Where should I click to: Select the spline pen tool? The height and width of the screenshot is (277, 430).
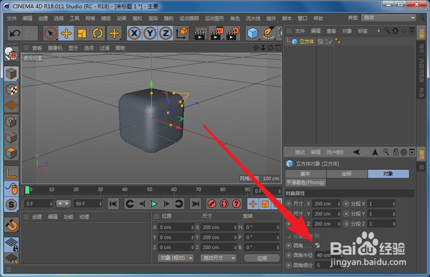(269, 34)
